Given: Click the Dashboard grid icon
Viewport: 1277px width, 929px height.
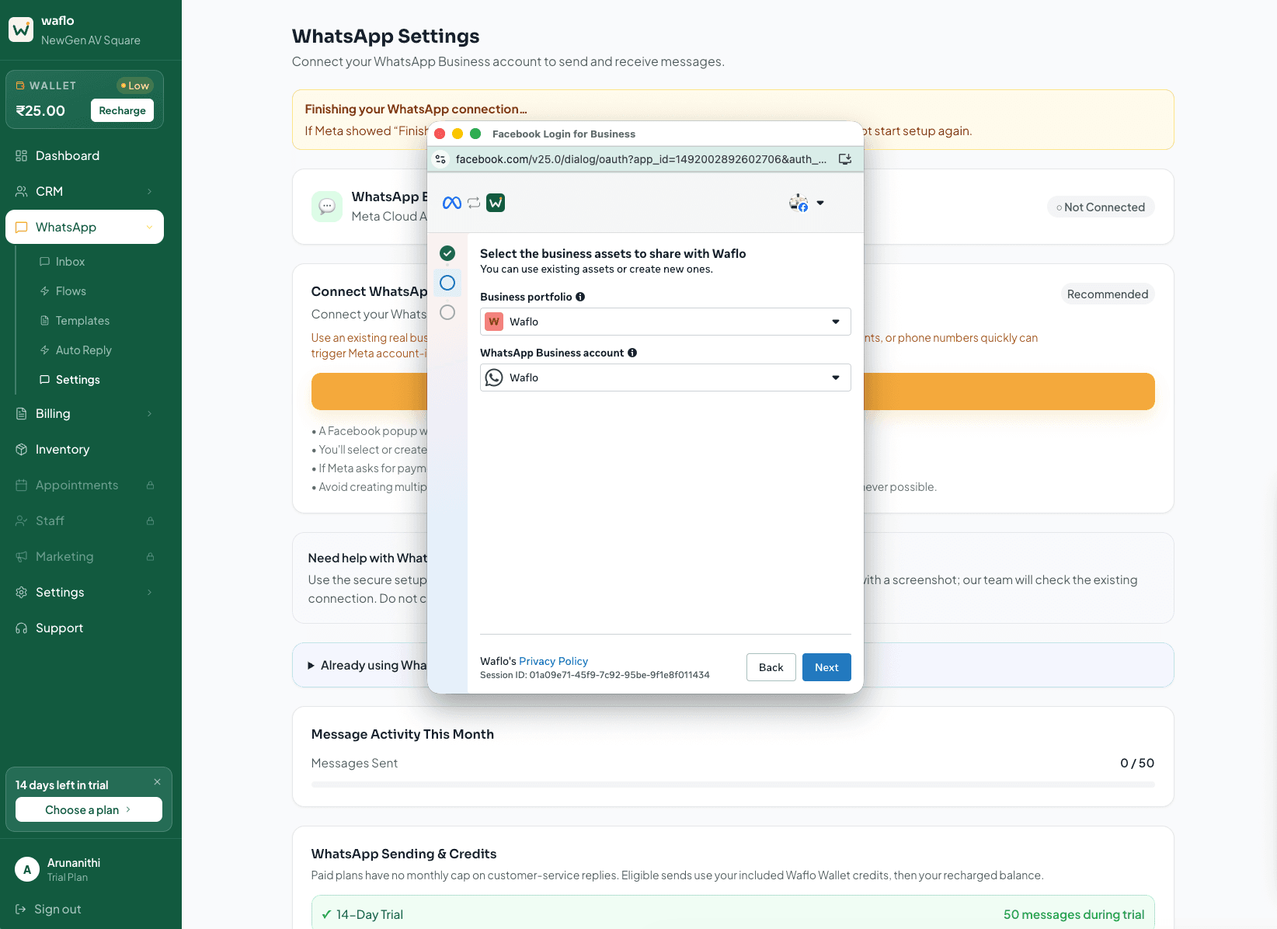Looking at the screenshot, I should pos(22,155).
